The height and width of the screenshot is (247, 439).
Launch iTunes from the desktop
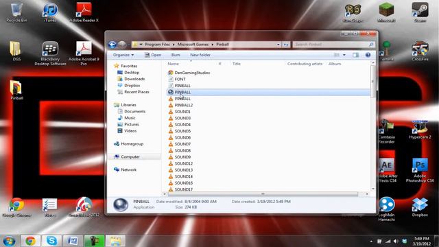click(50, 12)
